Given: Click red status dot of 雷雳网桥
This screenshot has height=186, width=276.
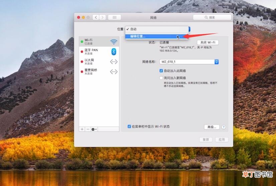Looking at the screenshot, I should [x=82, y=71].
